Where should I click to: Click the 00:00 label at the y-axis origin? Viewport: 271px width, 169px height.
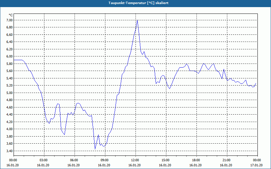click(13, 160)
